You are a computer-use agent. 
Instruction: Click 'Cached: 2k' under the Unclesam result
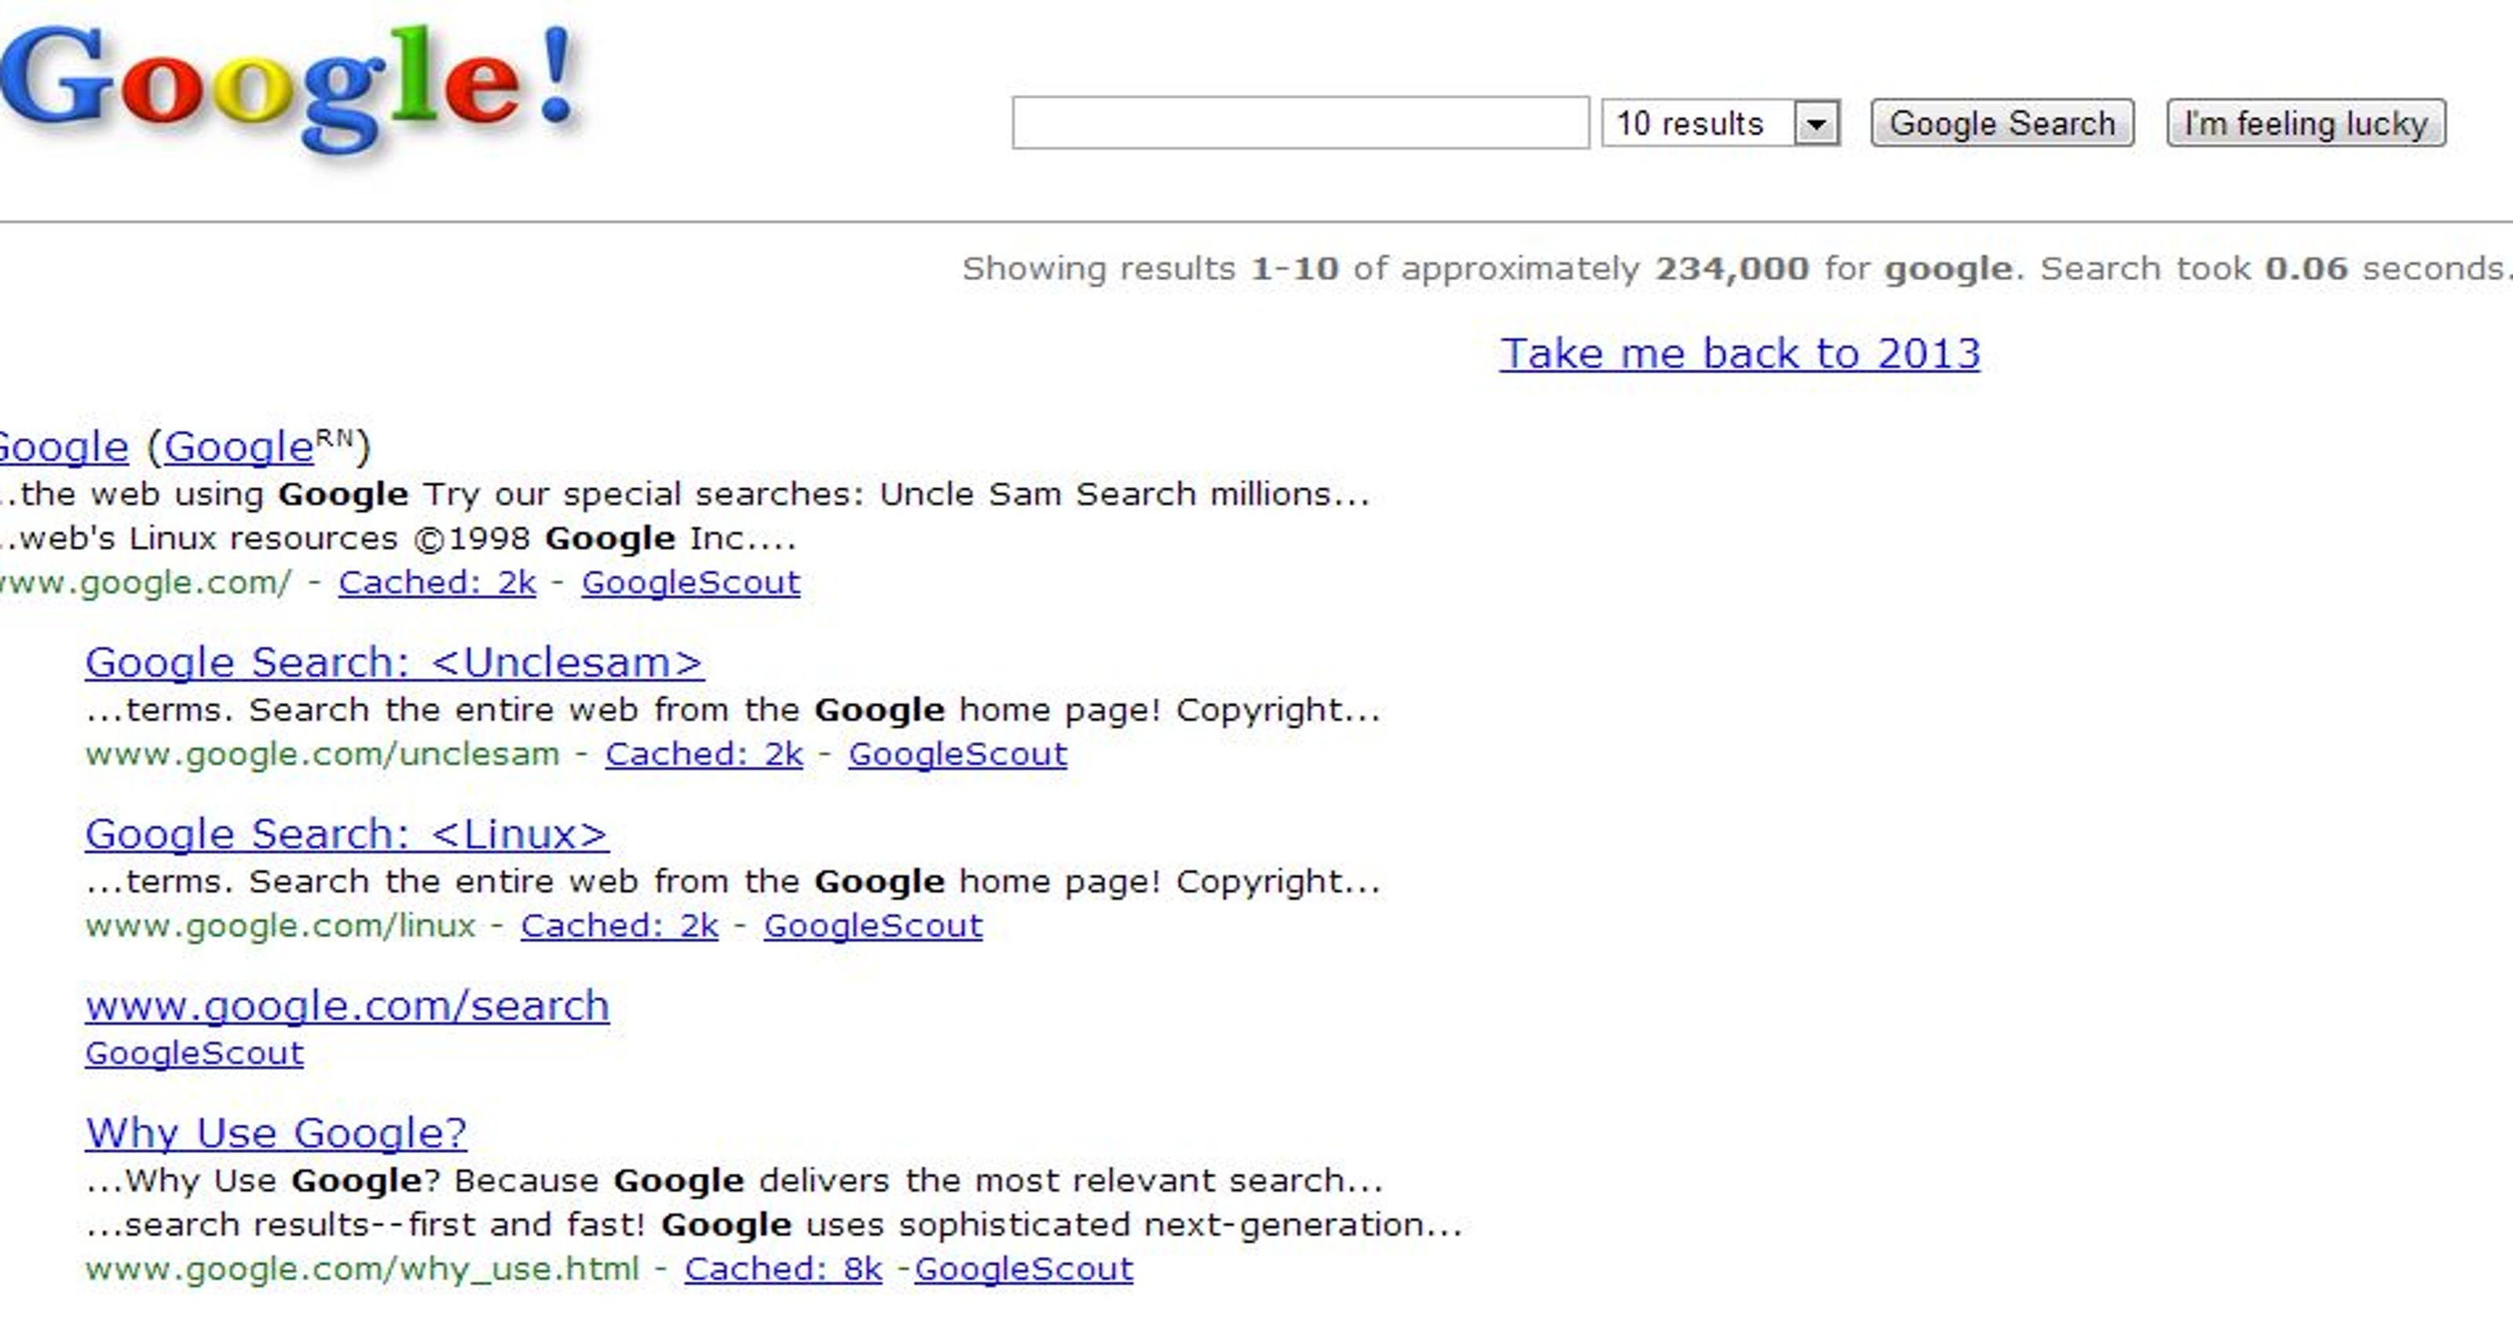coord(704,752)
